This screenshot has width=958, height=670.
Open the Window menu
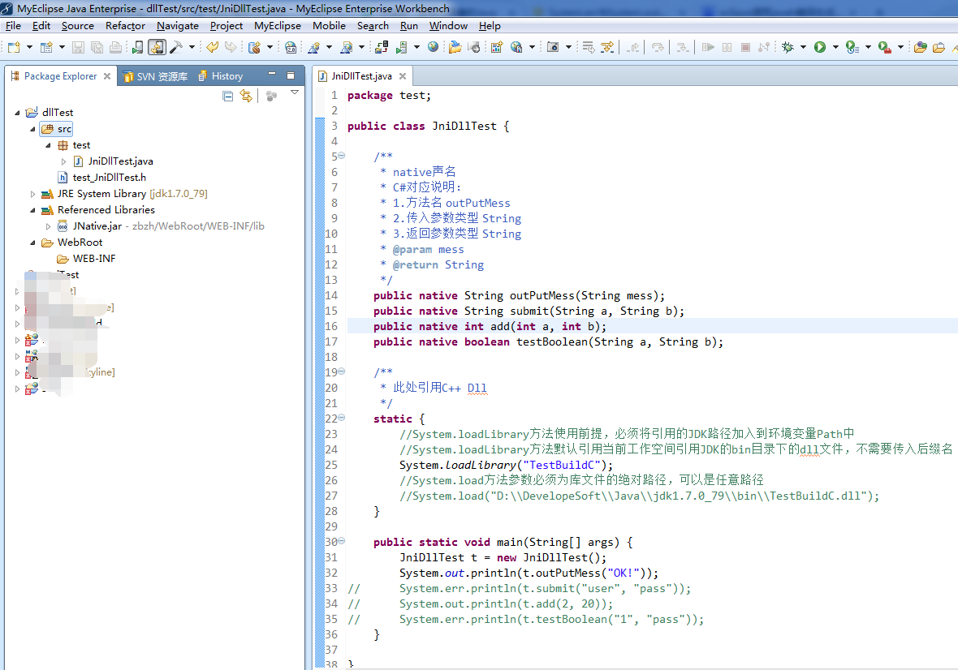448,26
